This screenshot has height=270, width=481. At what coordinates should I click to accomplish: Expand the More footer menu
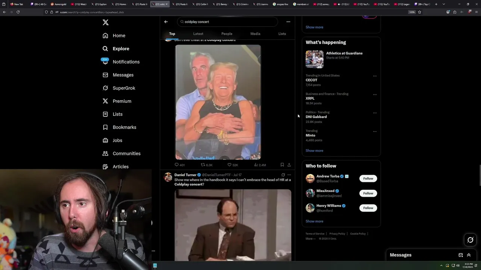(310, 238)
